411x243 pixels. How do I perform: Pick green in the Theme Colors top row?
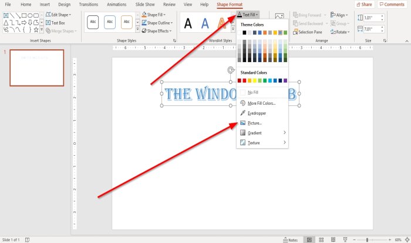pos(285,33)
